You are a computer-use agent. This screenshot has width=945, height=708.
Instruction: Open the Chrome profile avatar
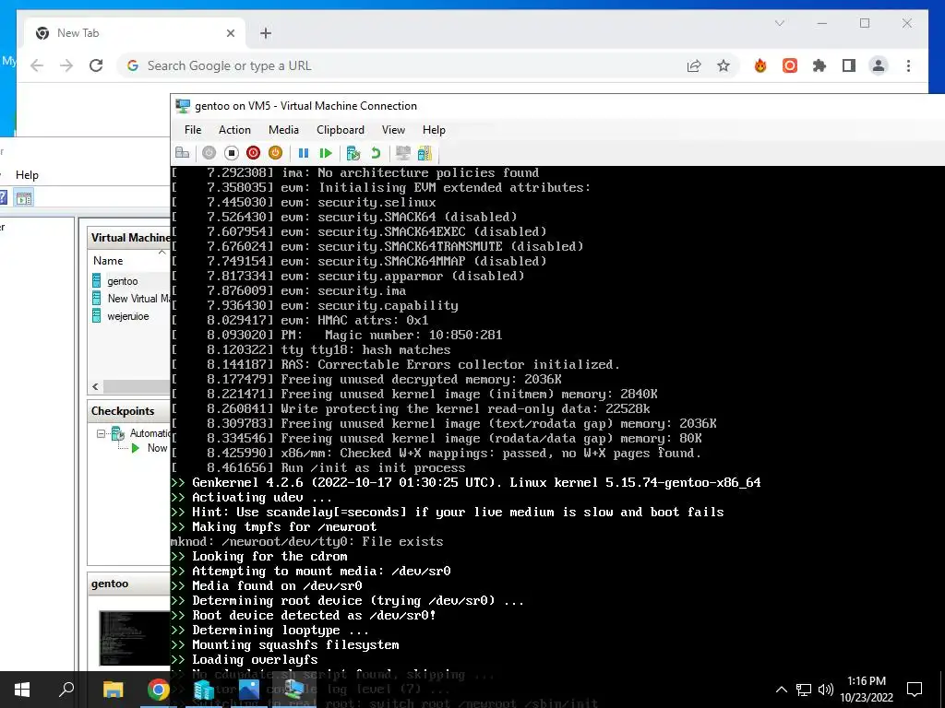click(879, 65)
